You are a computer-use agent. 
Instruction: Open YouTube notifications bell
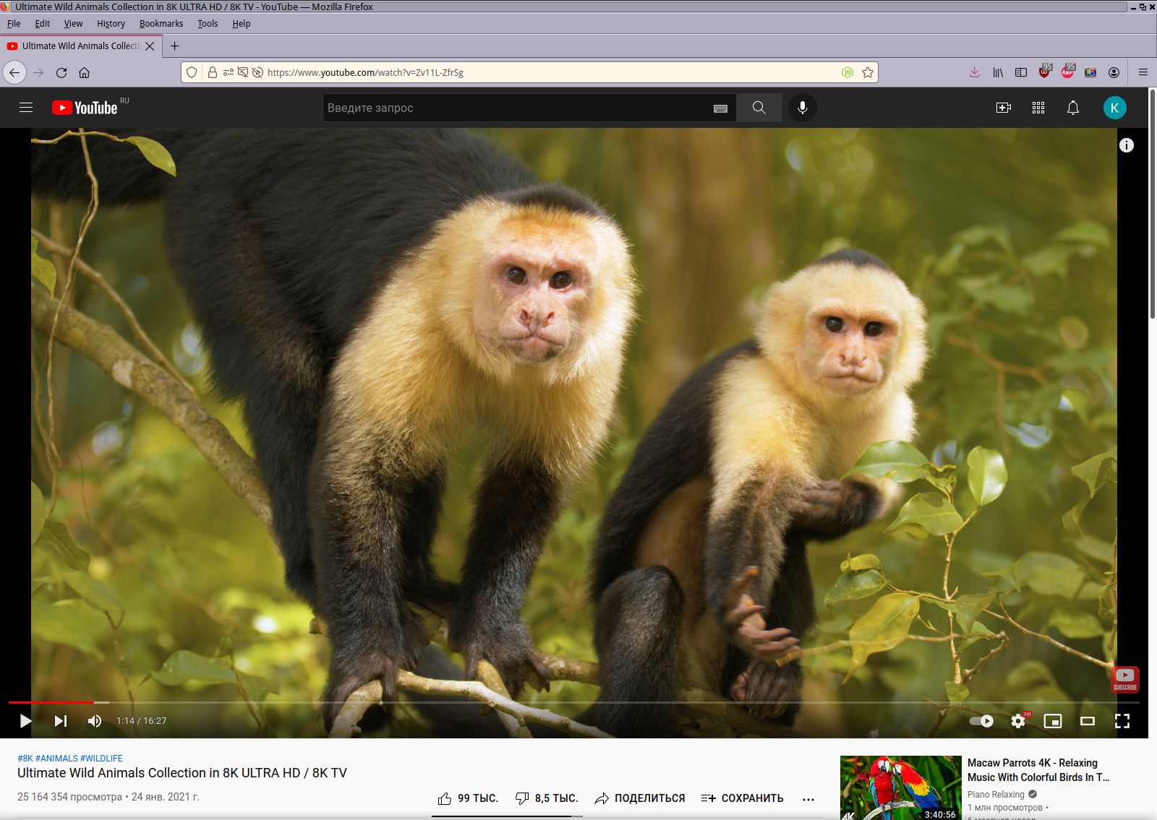[1073, 108]
